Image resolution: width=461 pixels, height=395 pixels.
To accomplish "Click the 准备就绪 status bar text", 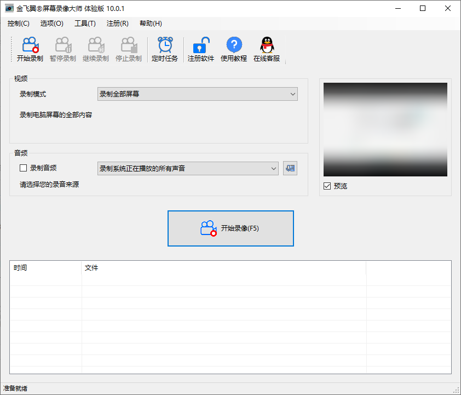I will 15,388.
